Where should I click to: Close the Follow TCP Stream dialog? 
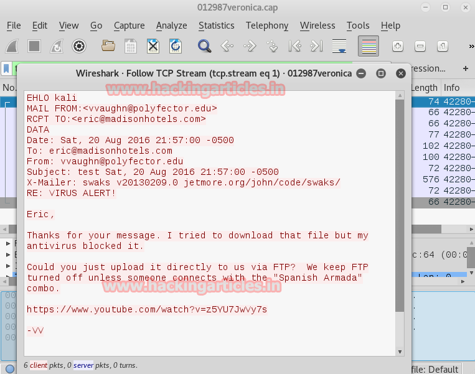pos(400,73)
